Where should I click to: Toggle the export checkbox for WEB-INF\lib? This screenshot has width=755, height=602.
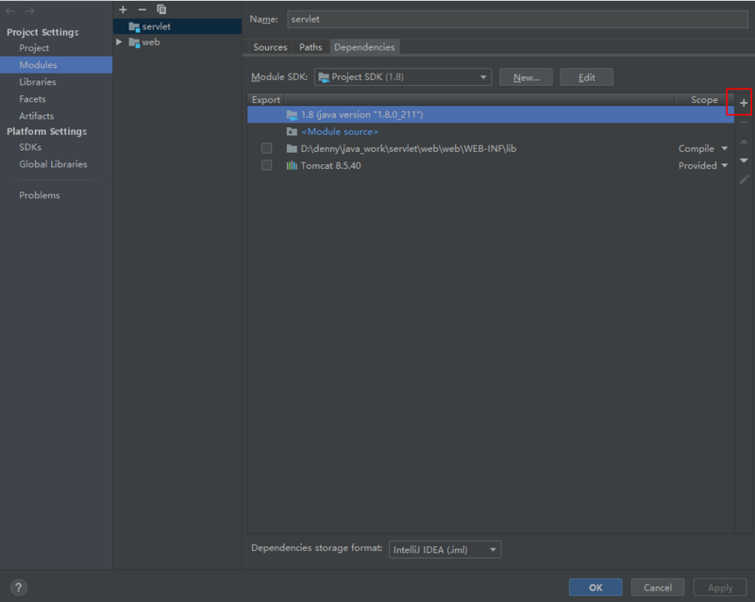pos(266,148)
